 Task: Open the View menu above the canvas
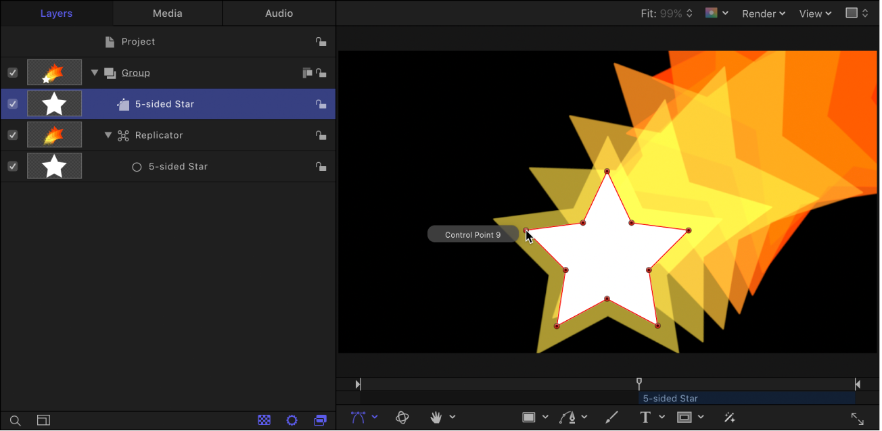tap(814, 13)
